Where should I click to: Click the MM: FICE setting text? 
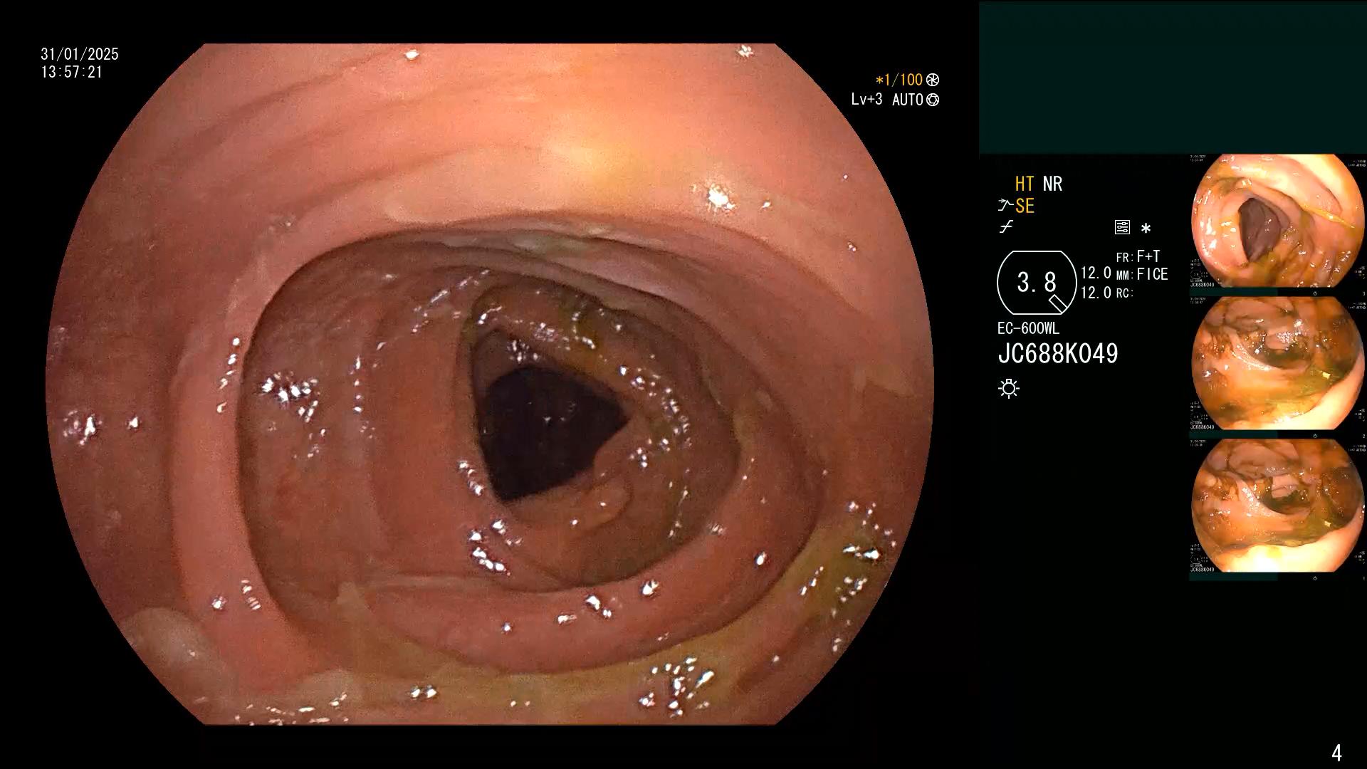click(1142, 274)
